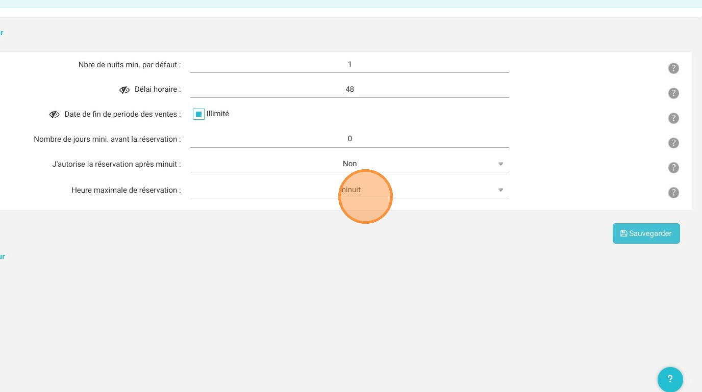Image resolution: width=702 pixels, height=392 pixels.
Task: Focus the Nbre de nuits min. field
Action: point(349,64)
